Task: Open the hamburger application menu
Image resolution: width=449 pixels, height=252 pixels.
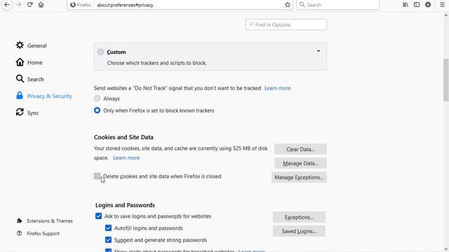Action: pos(442,5)
